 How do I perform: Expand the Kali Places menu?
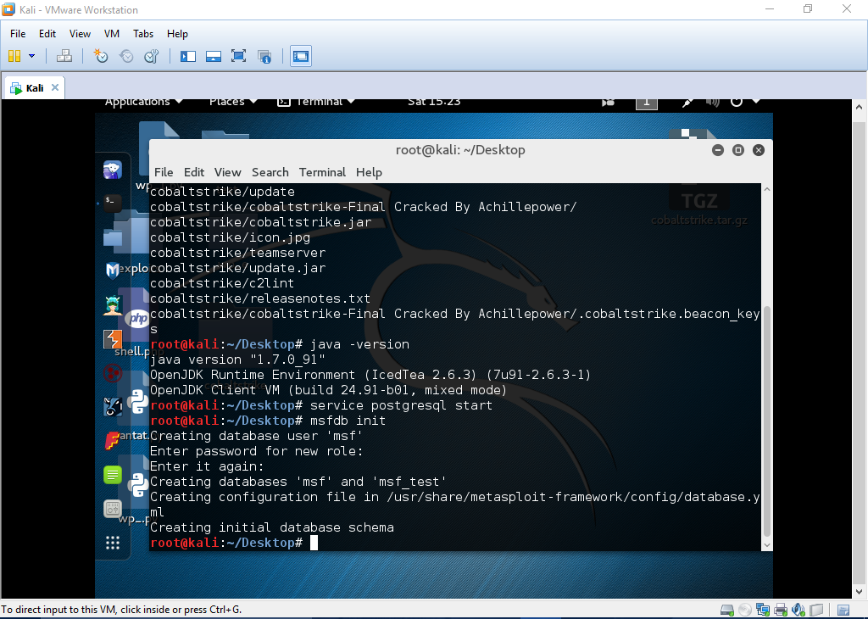coord(233,102)
